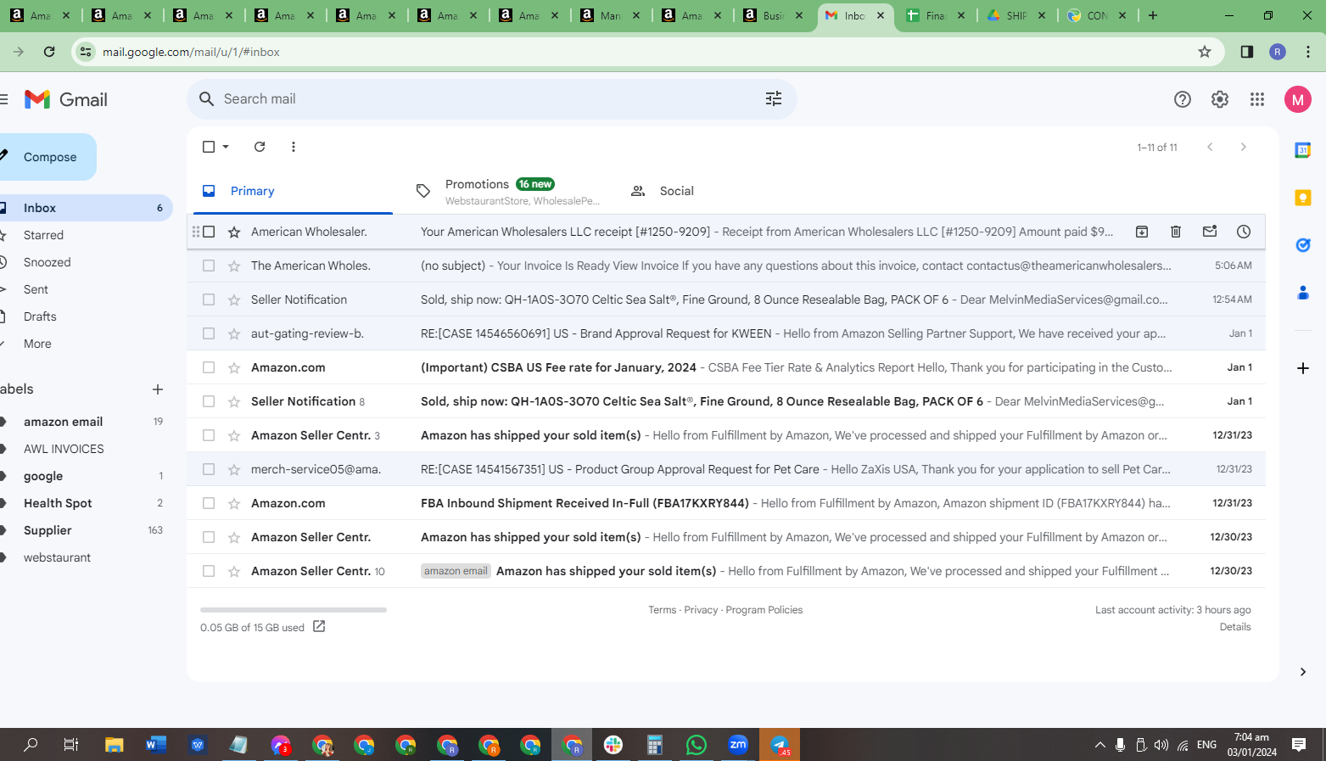Select the American Wholesaler receipt email checkbox

[x=209, y=232]
